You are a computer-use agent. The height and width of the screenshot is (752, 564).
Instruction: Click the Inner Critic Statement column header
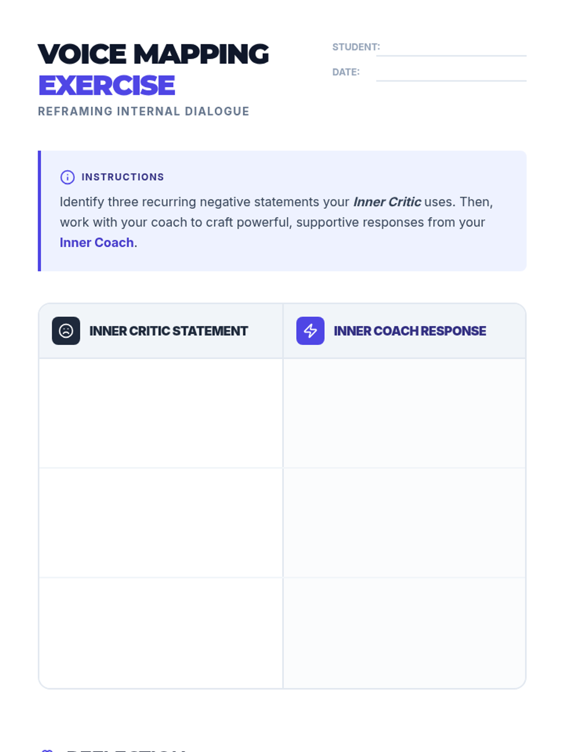tap(168, 331)
